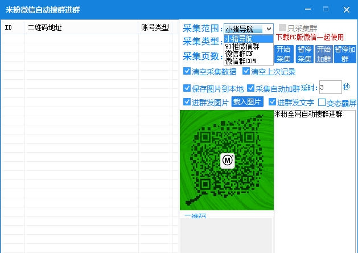Image resolution: width=358 pixels, height=253 pixels.
Task: Select 微信群COM option in the list
Action: tap(249, 61)
